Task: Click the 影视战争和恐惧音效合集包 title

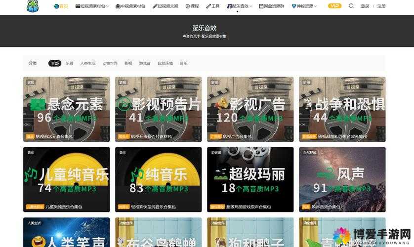Action: (x=342, y=136)
